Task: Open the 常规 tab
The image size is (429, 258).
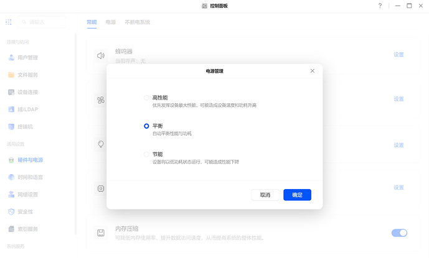Action: click(x=92, y=22)
